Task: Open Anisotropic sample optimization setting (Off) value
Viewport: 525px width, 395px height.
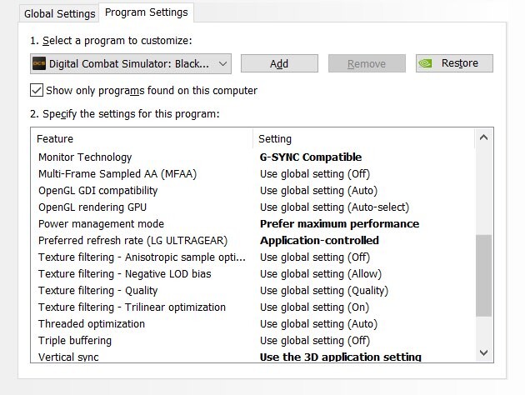Action: [315, 257]
